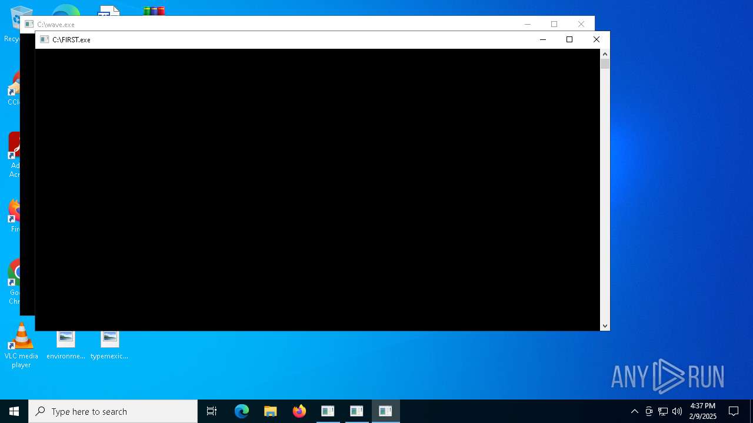Close the wave.exe window behind
The height and width of the screenshot is (423, 753).
(581, 24)
